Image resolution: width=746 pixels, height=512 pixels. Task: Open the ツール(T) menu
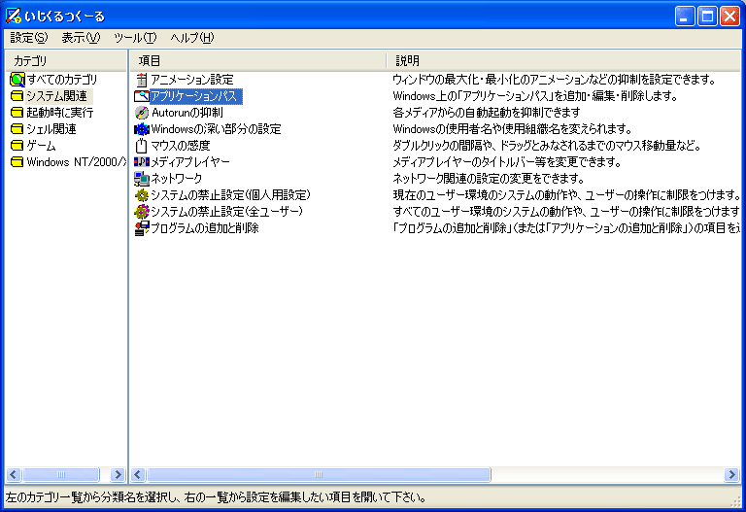coord(135,38)
